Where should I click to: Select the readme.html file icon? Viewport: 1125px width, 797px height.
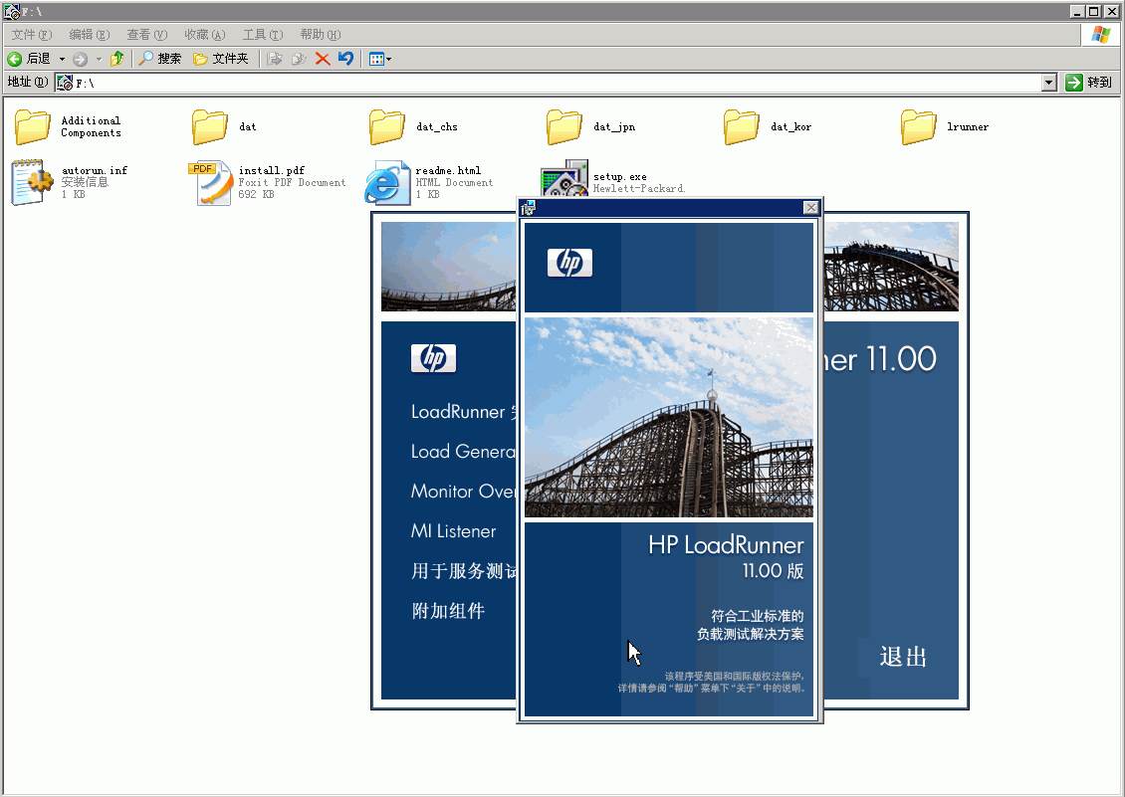pyautogui.click(x=387, y=183)
